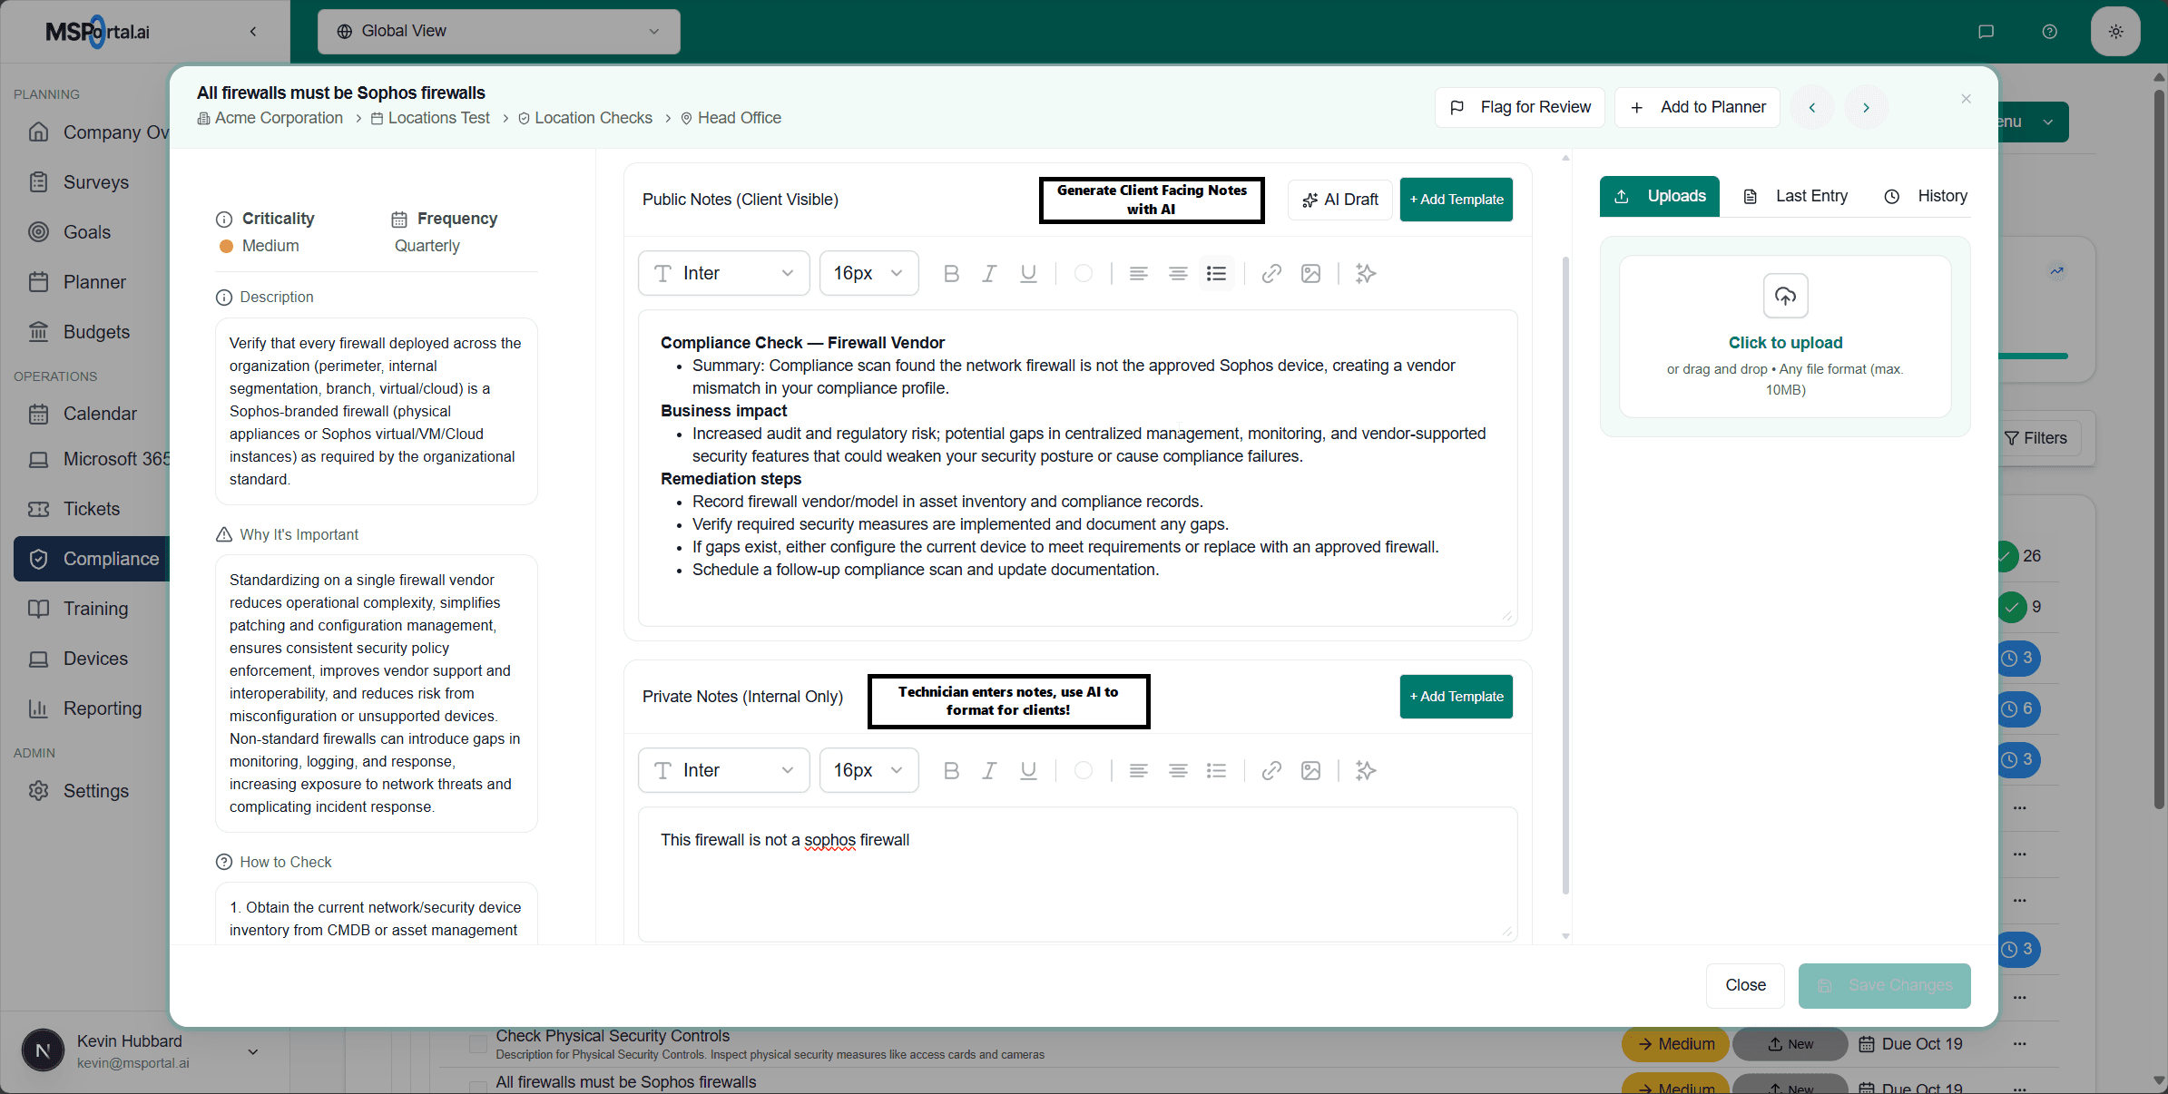Toggle the theme using the sun icon
Viewport: 2168px width, 1094px height.
pos(2115,31)
